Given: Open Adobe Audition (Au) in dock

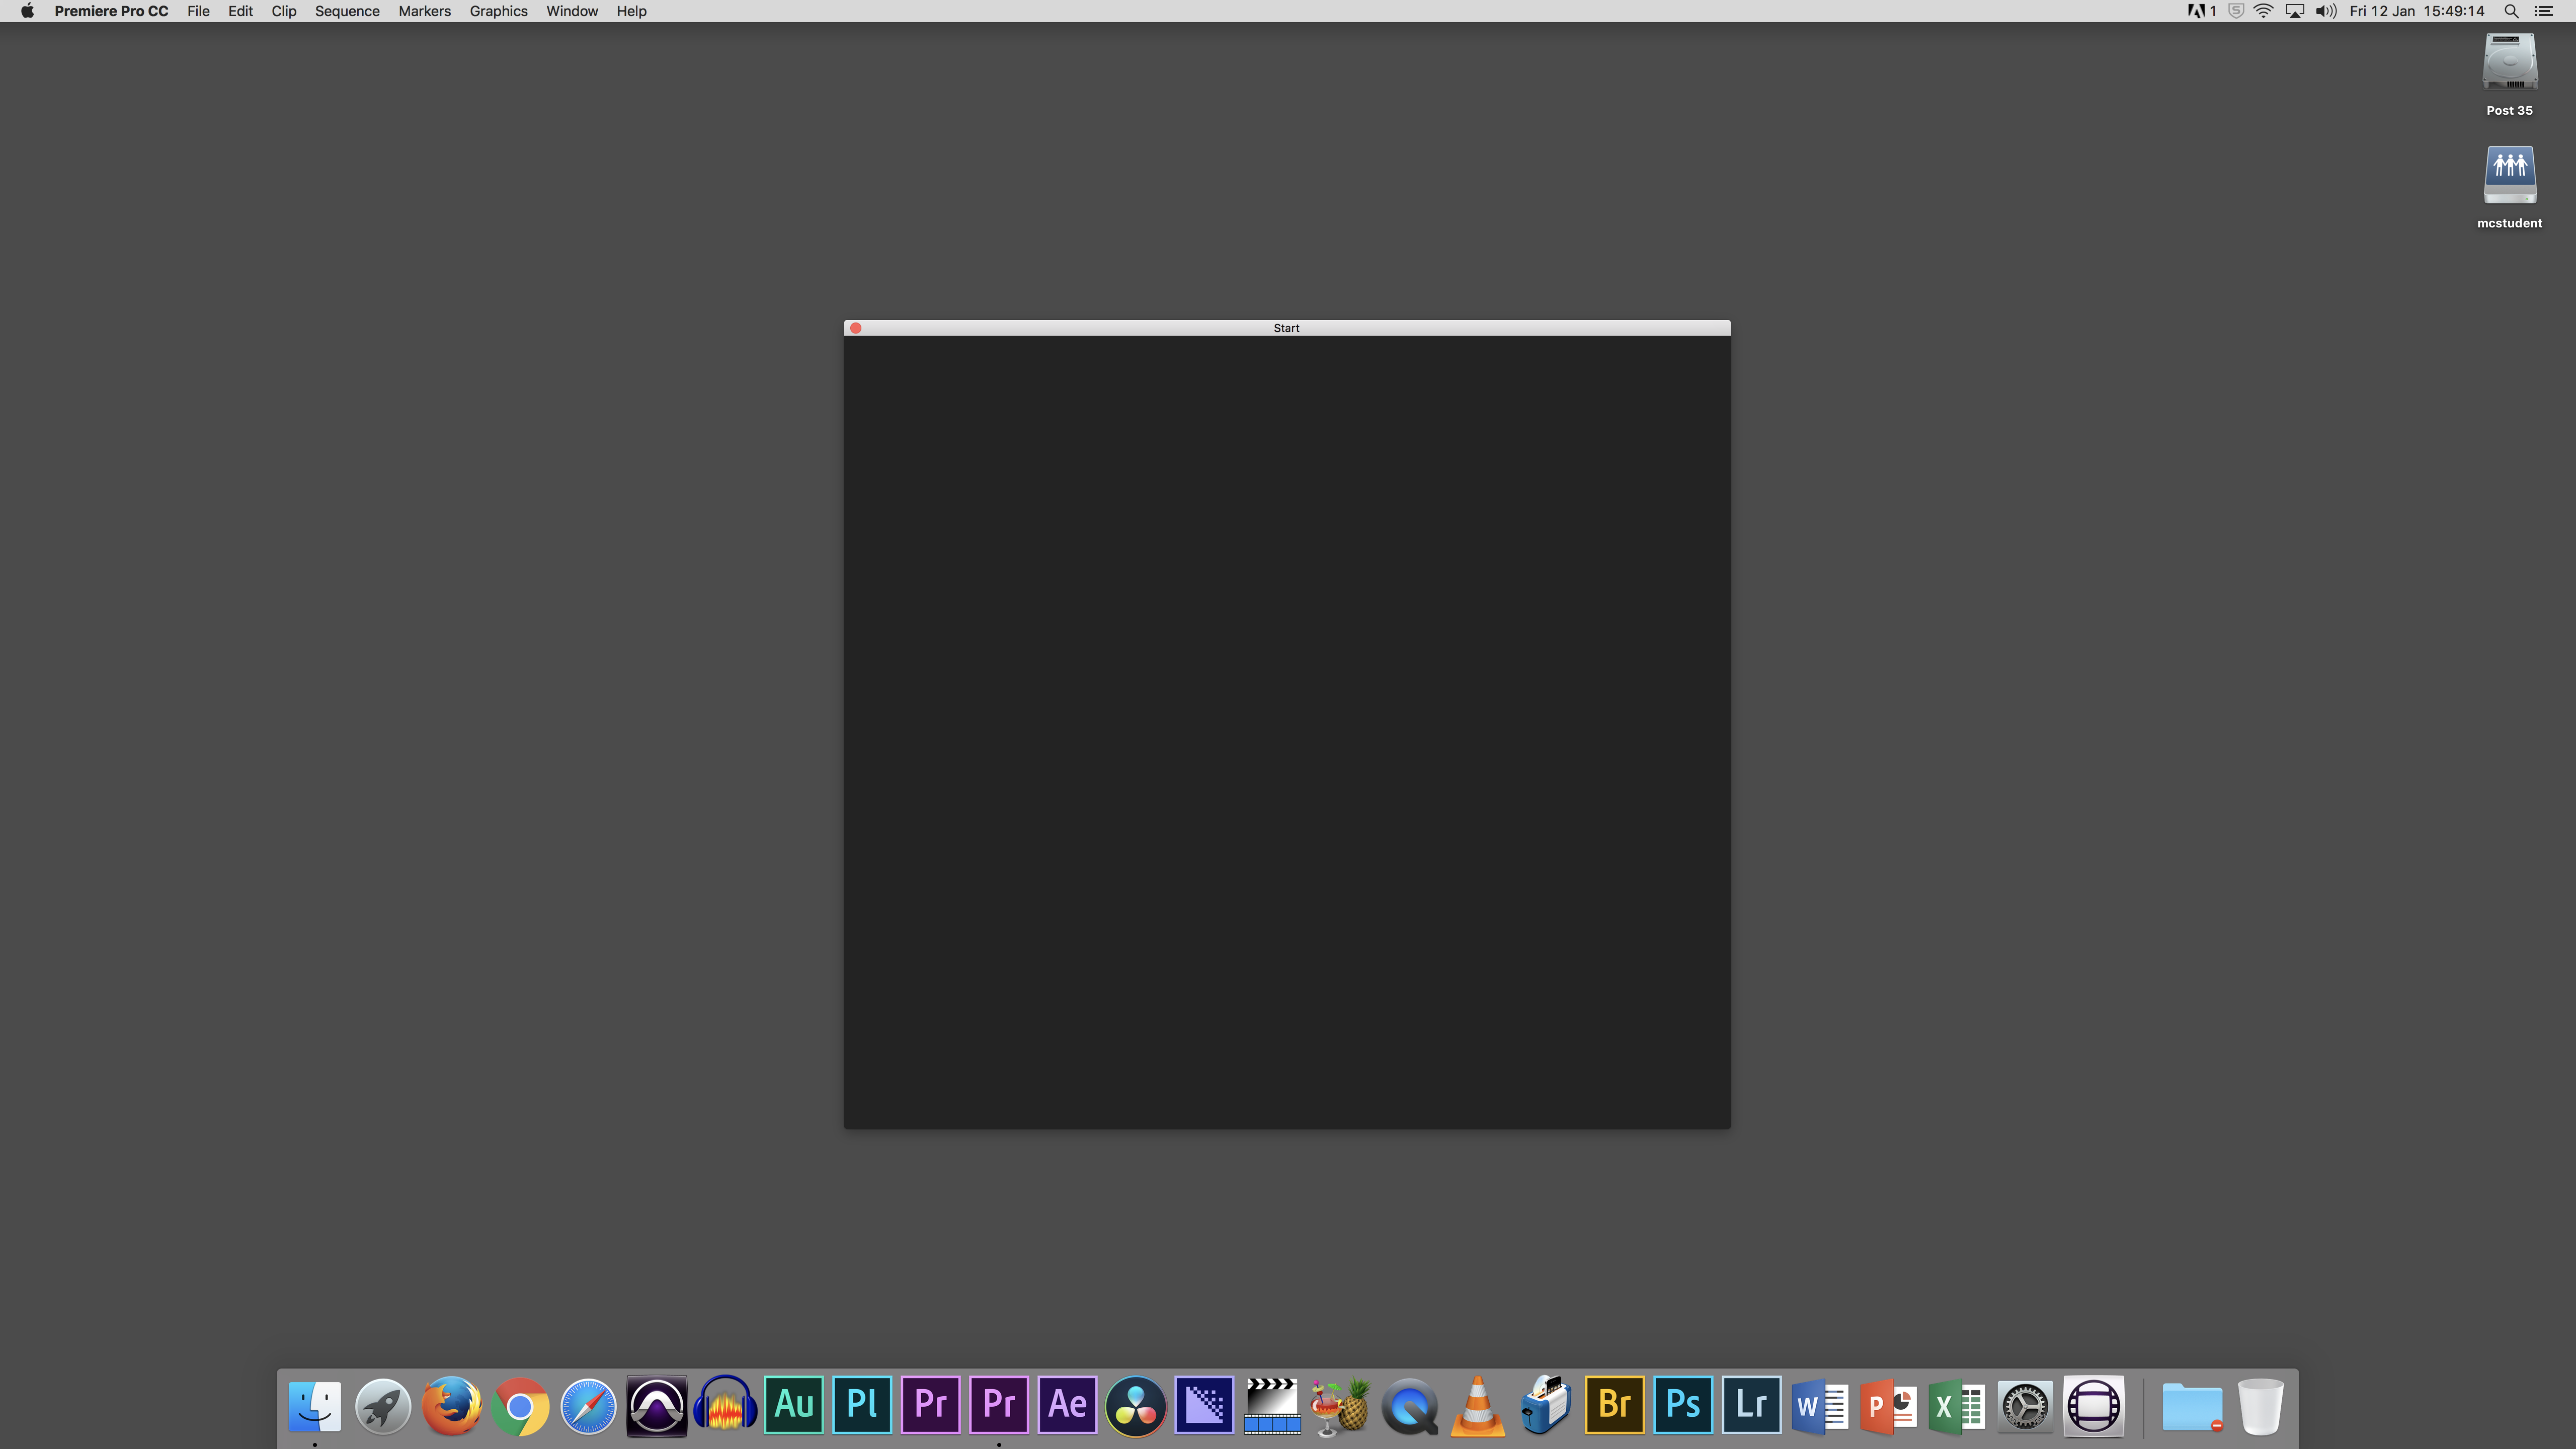Looking at the screenshot, I should [x=794, y=1405].
